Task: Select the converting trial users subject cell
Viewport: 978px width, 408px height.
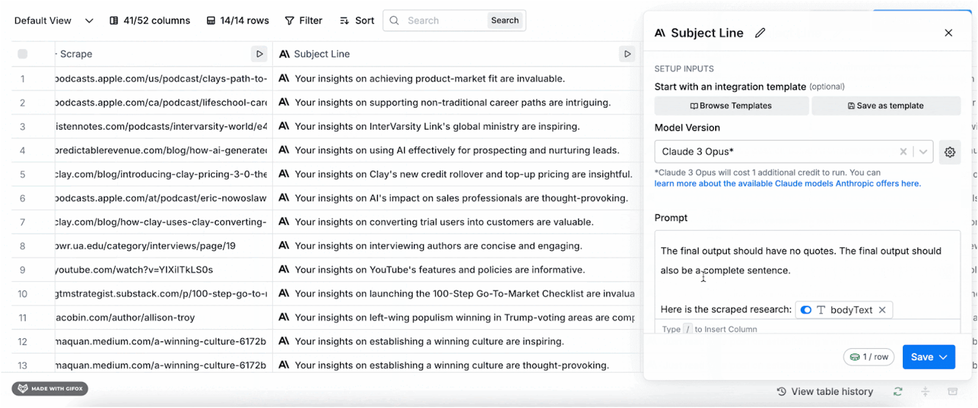Action: click(456, 222)
